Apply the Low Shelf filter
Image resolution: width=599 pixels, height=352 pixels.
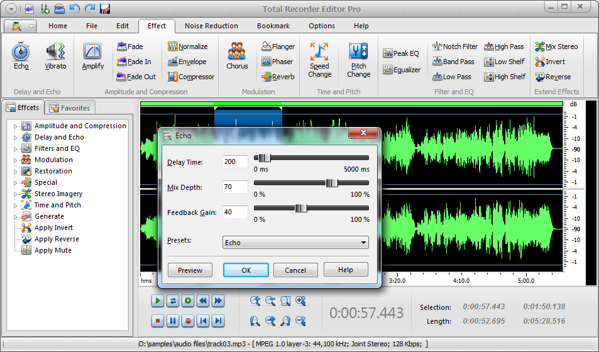point(504,62)
